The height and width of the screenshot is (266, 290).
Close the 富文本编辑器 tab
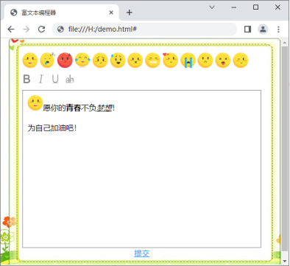click(111, 13)
